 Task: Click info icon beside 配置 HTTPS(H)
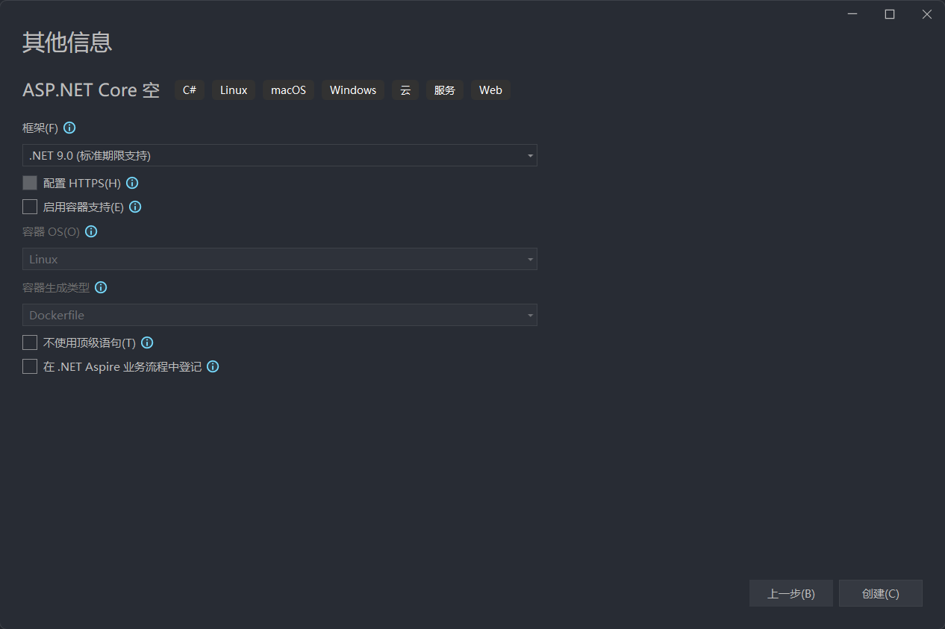tap(132, 183)
